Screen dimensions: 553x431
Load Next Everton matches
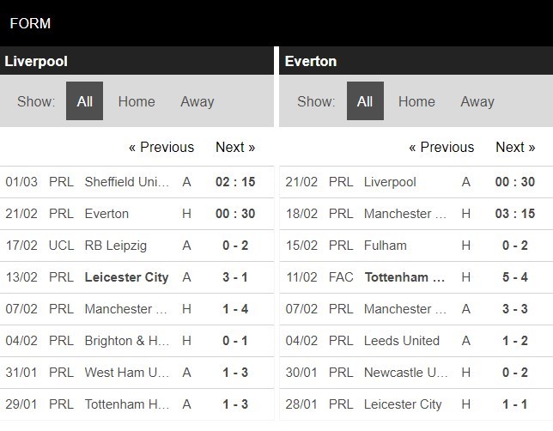click(515, 147)
